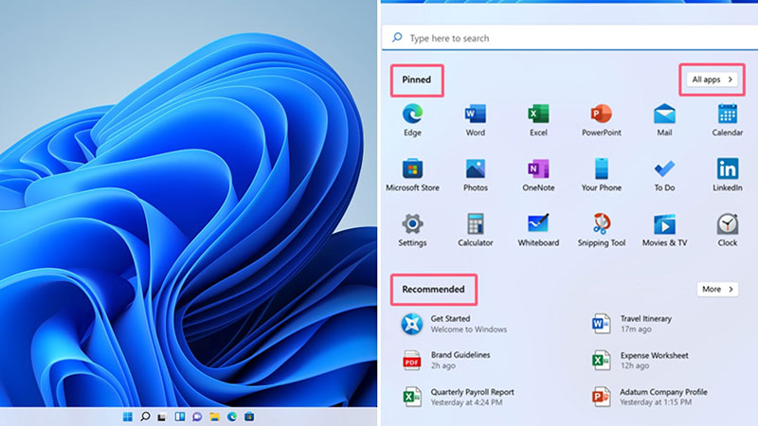This screenshot has height=426, width=758.
Task: Open Chat from the taskbar
Action: tap(197, 417)
